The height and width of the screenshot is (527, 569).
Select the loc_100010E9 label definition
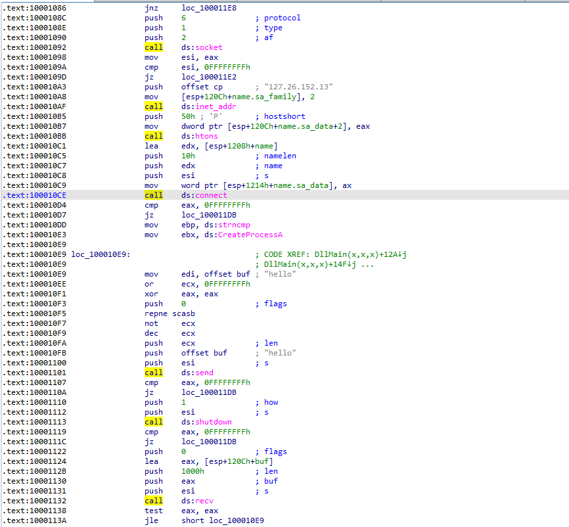click(101, 254)
